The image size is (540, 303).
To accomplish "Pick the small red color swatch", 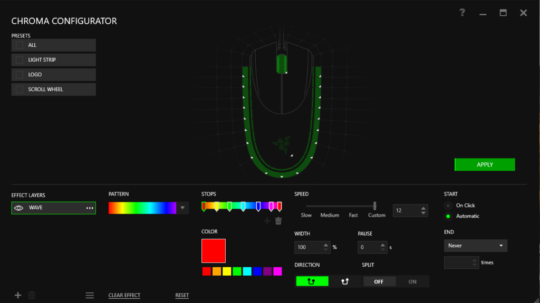I will tap(207, 271).
